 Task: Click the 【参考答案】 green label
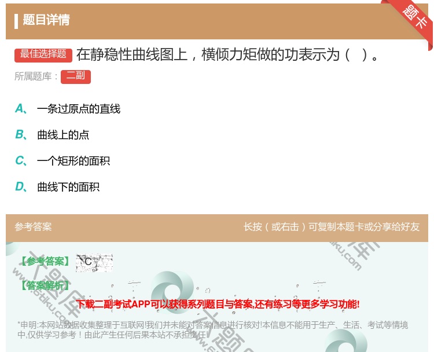tap(45, 261)
